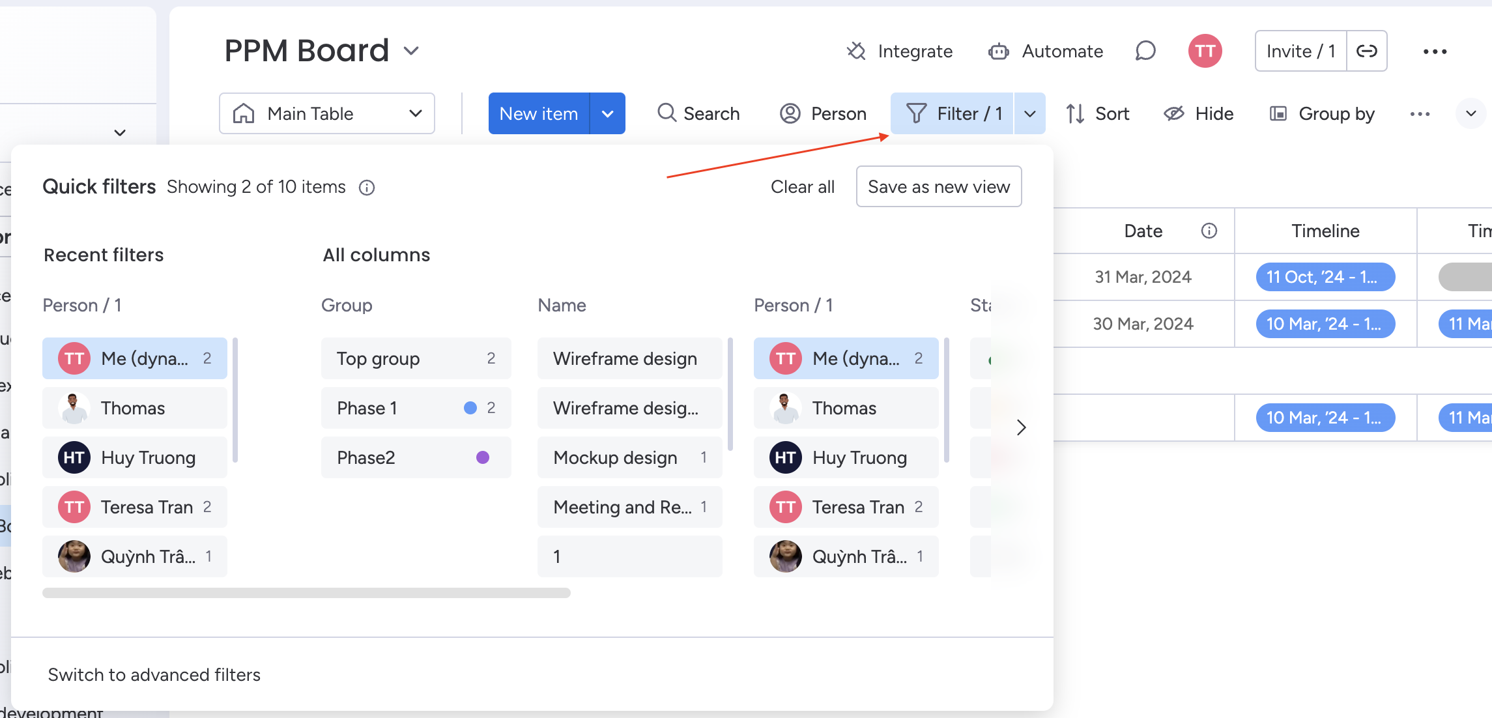Open the Main Table view dropdown

(x=326, y=113)
